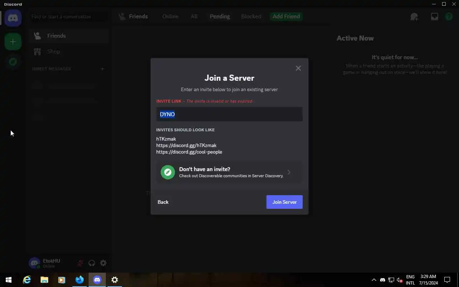This screenshot has height=287, width=459.
Task: Switch to the All friends tab
Action: point(194,16)
